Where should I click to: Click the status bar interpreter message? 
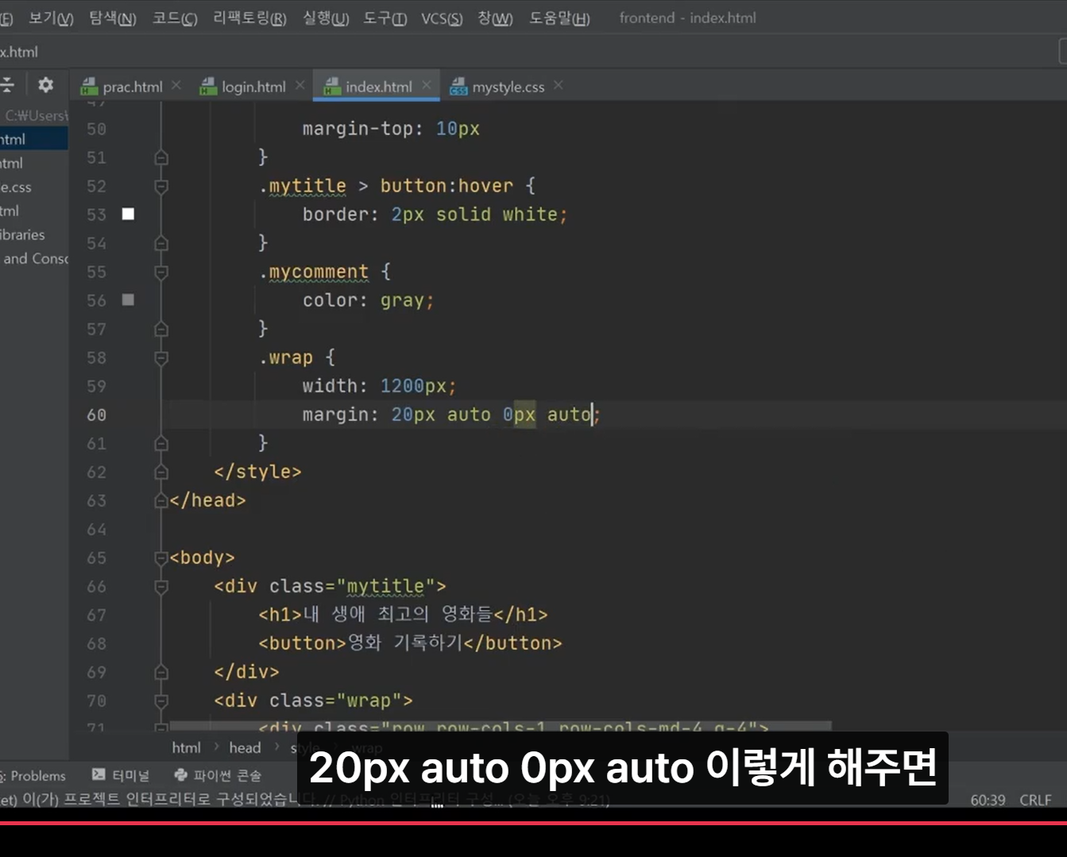click(305, 800)
